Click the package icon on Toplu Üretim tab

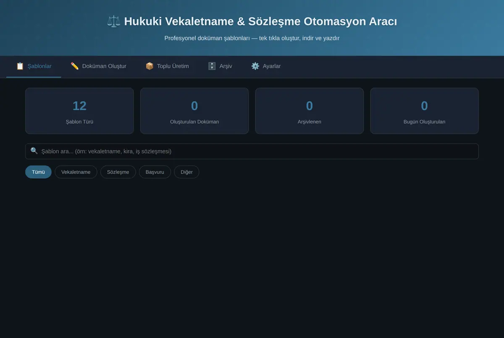pyautogui.click(x=150, y=66)
